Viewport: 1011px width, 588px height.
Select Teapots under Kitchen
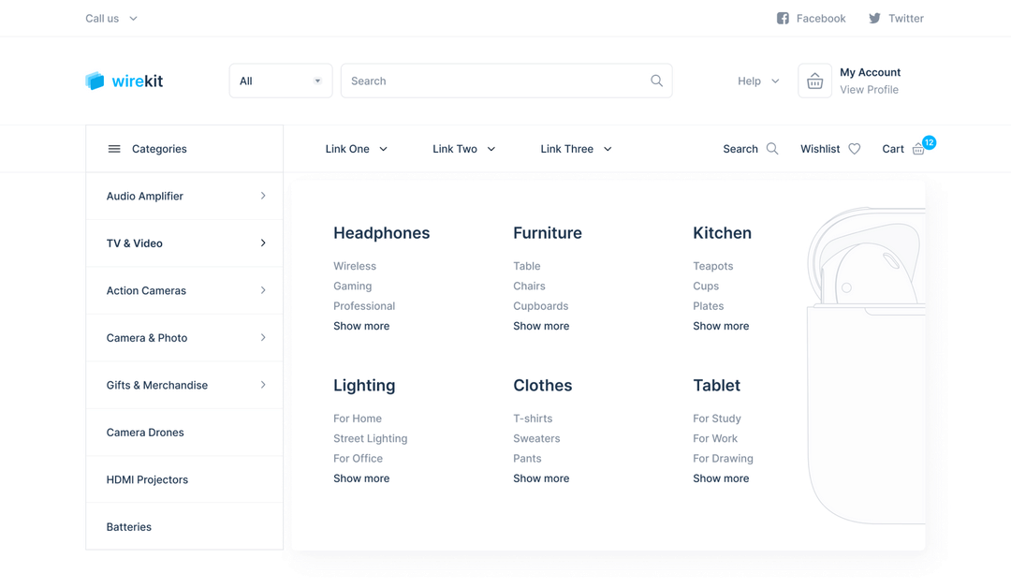(x=713, y=266)
